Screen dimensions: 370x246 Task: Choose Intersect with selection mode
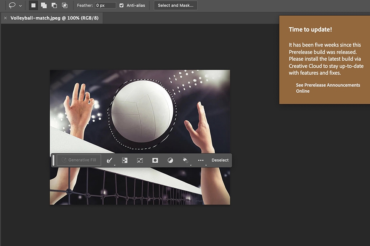[x=64, y=5]
